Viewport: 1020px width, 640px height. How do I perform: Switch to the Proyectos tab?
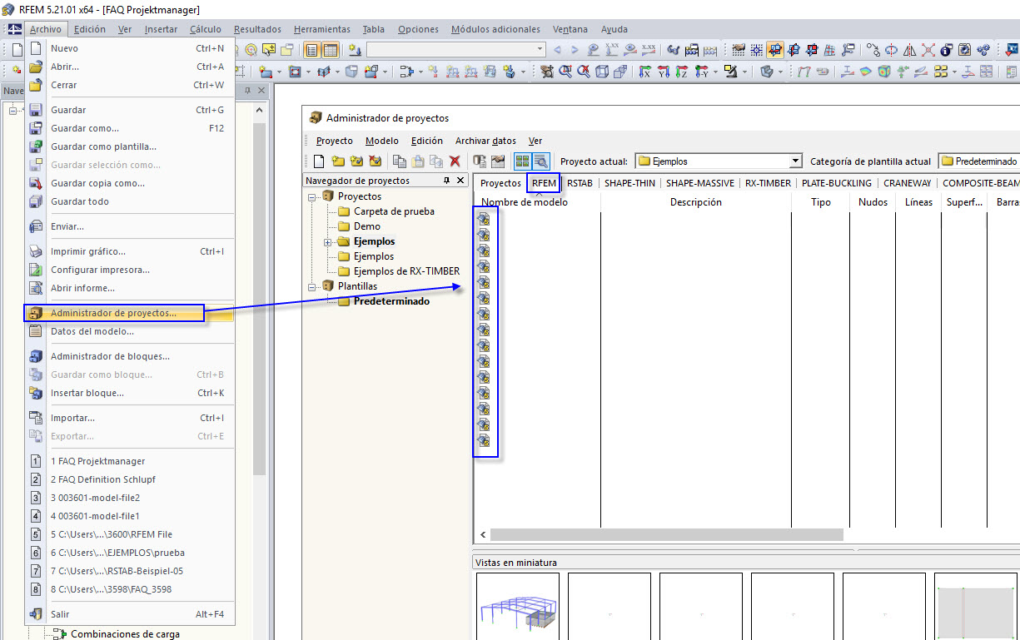500,183
